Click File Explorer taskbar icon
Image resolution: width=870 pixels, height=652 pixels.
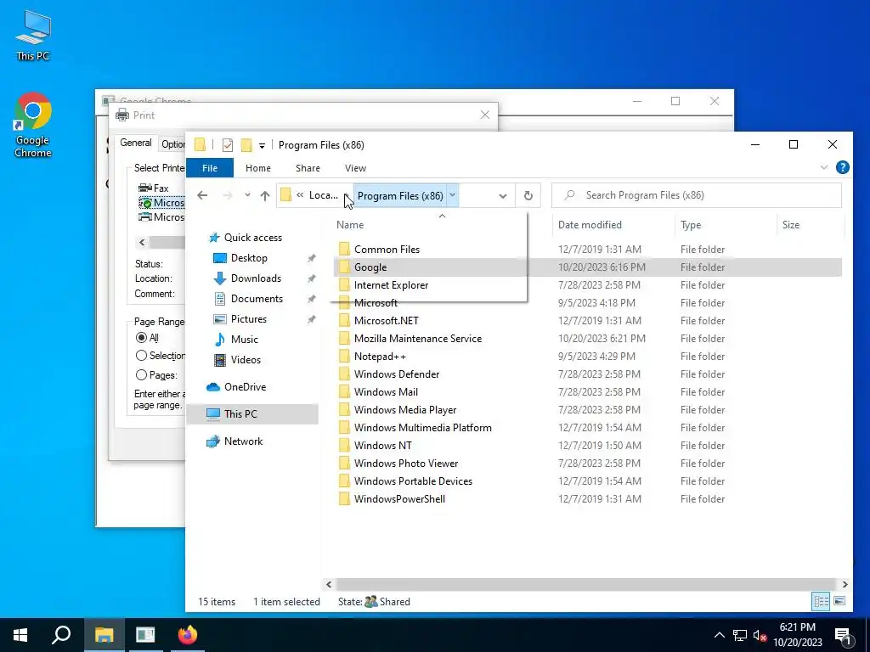coord(104,635)
